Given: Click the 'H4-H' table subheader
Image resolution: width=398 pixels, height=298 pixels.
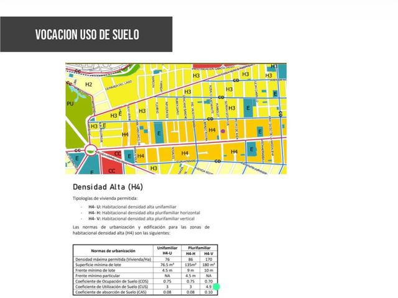Looking at the screenshot, I should pyautogui.click(x=191, y=254).
